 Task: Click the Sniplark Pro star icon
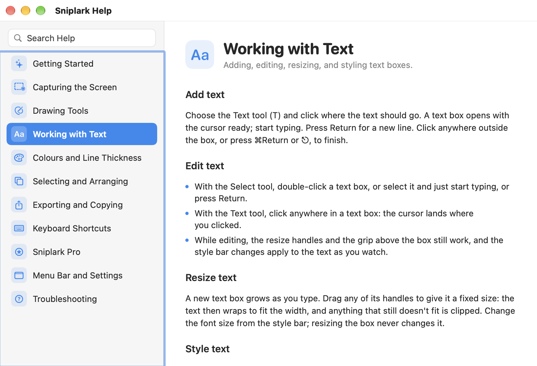(x=19, y=252)
